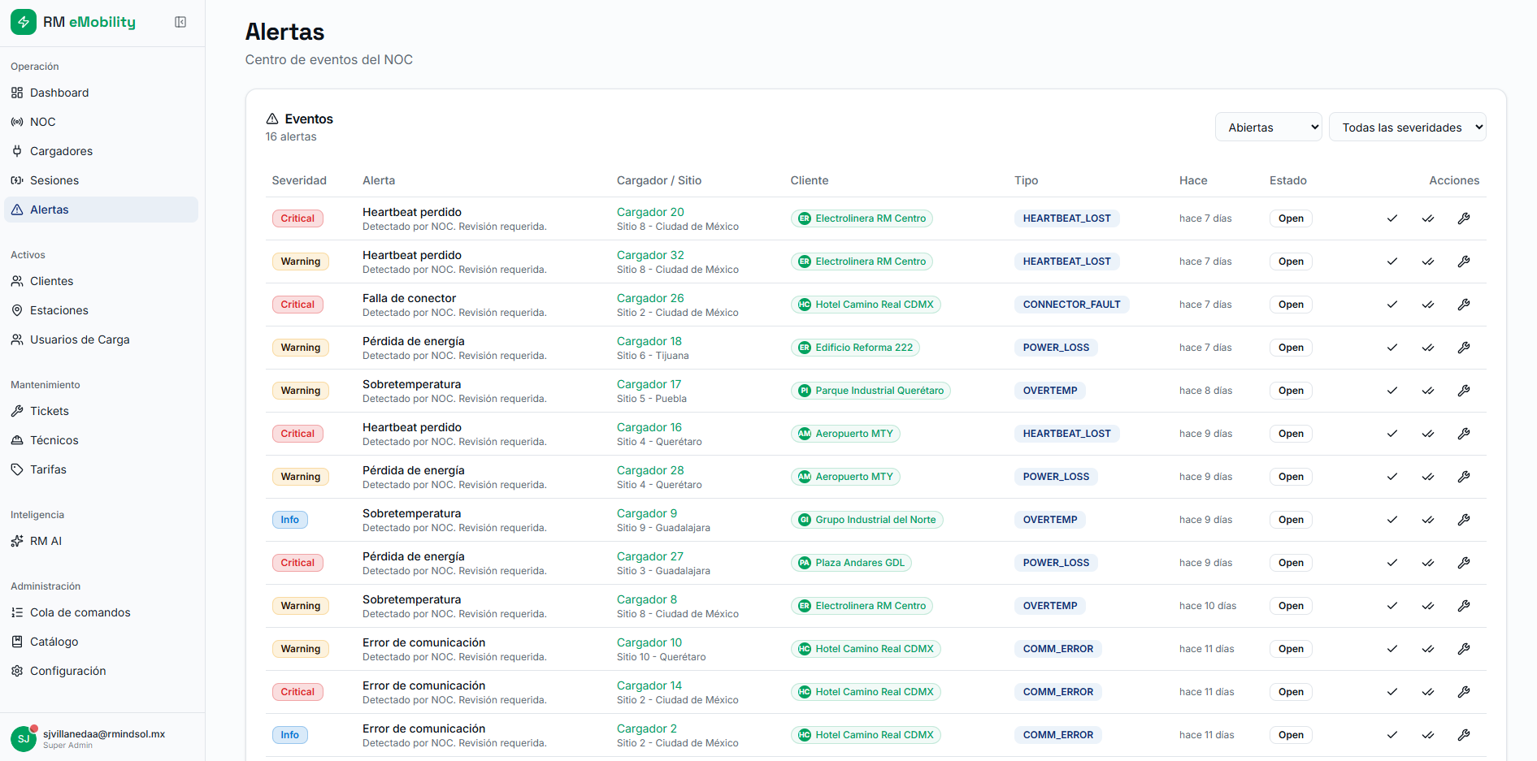Open Dashboard in the sidebar
The width and height of the screenshot is (1537, 761).
pos(101,93)
